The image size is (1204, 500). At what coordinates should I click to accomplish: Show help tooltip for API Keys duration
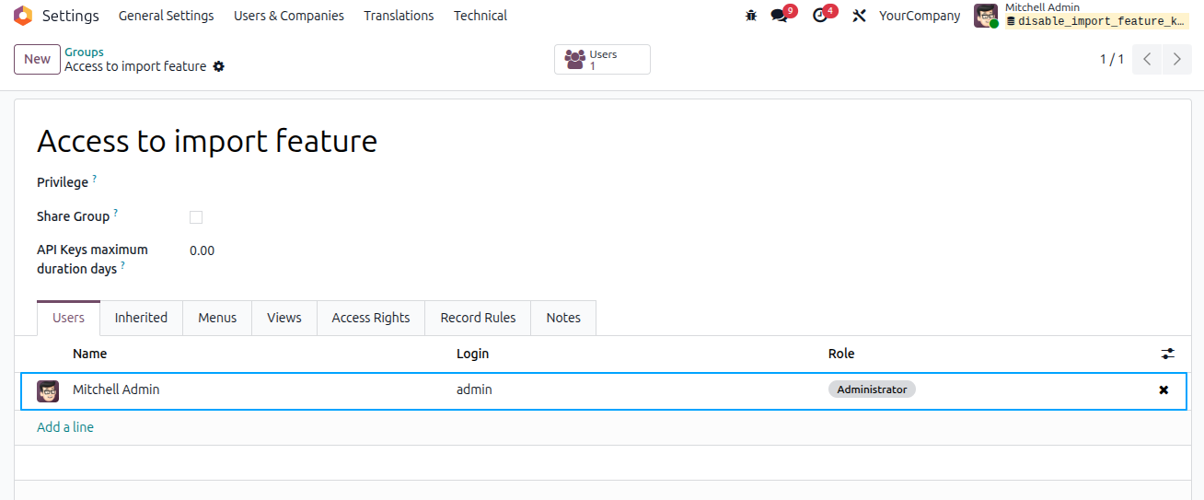[x=122, y=265]
